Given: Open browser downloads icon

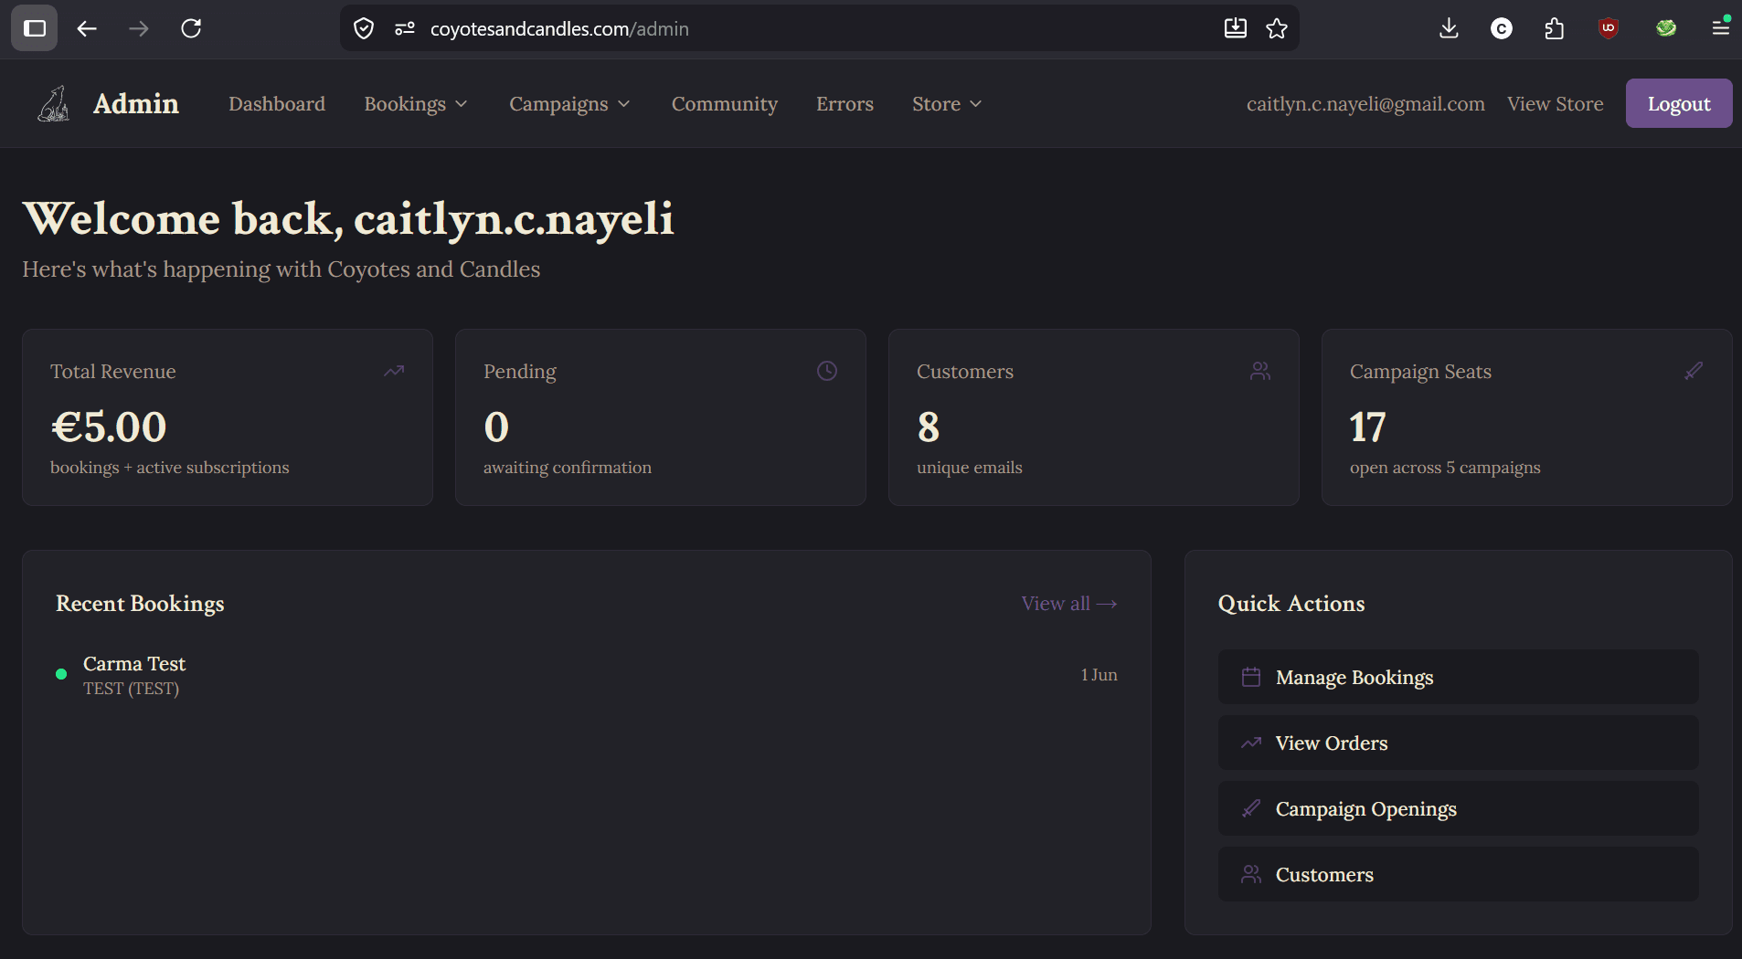Looking at the screenshot, I should click(x=1449, y=28).
